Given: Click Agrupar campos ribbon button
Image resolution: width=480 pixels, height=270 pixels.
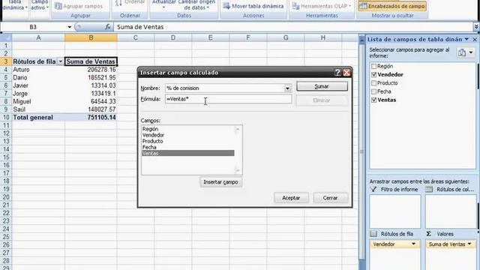Looking at the screenshot, I should pos(79,6).
